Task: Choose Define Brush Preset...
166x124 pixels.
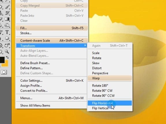Action: [51, 63]
